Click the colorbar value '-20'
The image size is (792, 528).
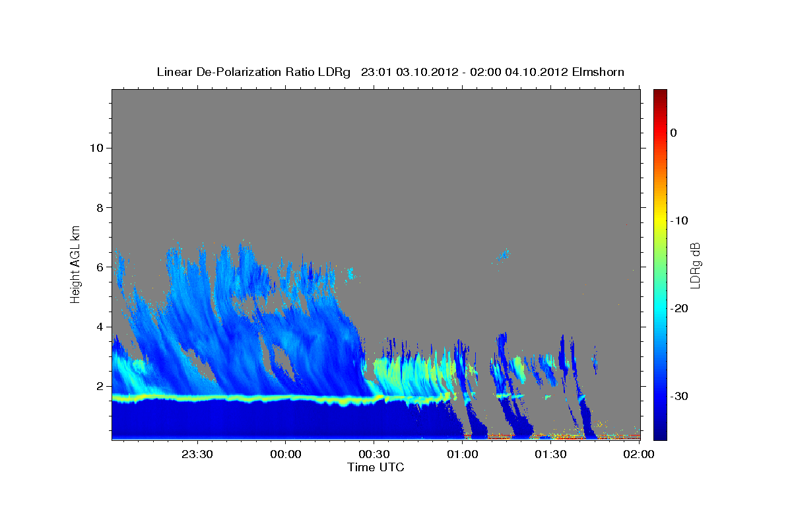[x=679, y=308]
